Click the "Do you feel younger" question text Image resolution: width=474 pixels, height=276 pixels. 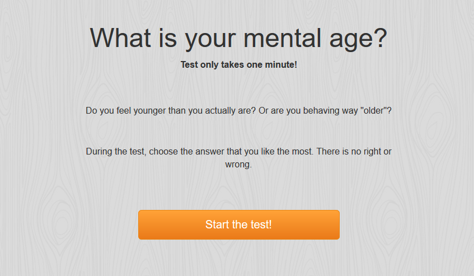(x=238, y=111)
